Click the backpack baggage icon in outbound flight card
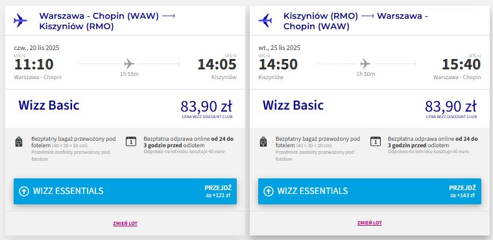Screen dimensions: 493x240 19,141
